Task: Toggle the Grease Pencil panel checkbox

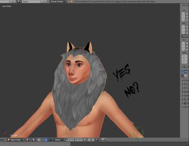Action: coord(185,67)
